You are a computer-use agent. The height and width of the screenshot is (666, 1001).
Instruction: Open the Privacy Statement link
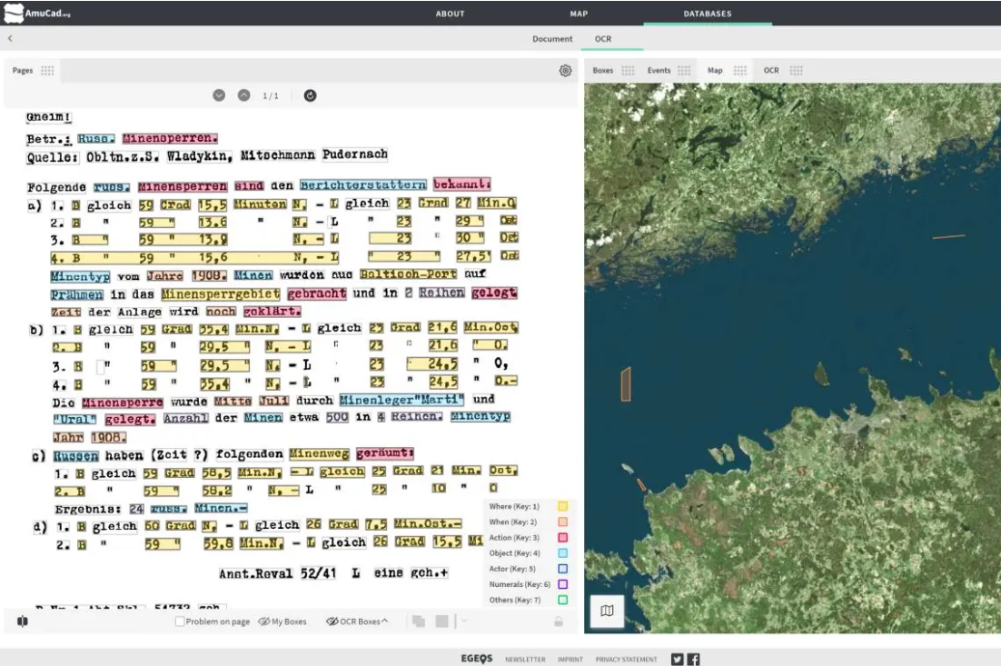click(x=626, y=660)
